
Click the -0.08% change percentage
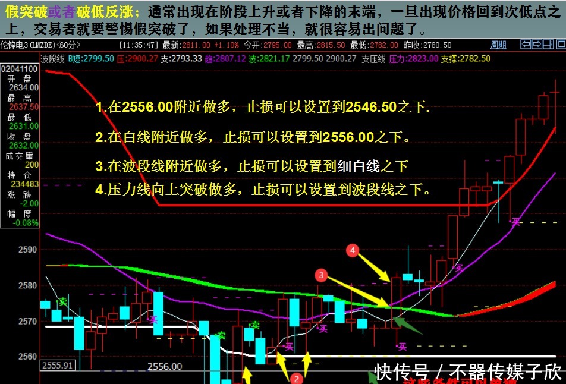[26, 223]
